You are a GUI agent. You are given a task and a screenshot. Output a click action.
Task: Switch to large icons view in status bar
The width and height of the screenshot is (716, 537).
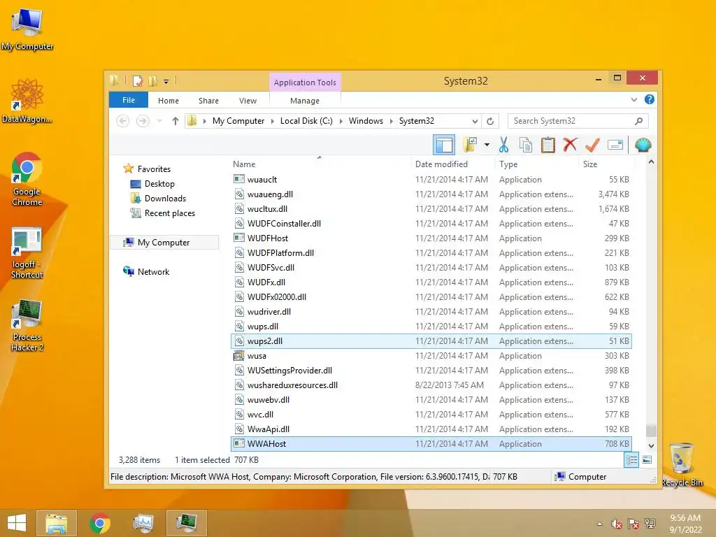647,460
